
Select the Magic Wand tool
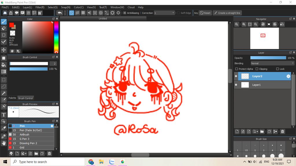tap(3, 93)
